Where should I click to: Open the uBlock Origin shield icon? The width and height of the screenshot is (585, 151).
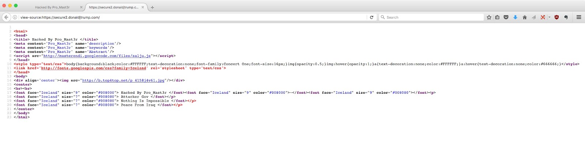tap(557, 17)
